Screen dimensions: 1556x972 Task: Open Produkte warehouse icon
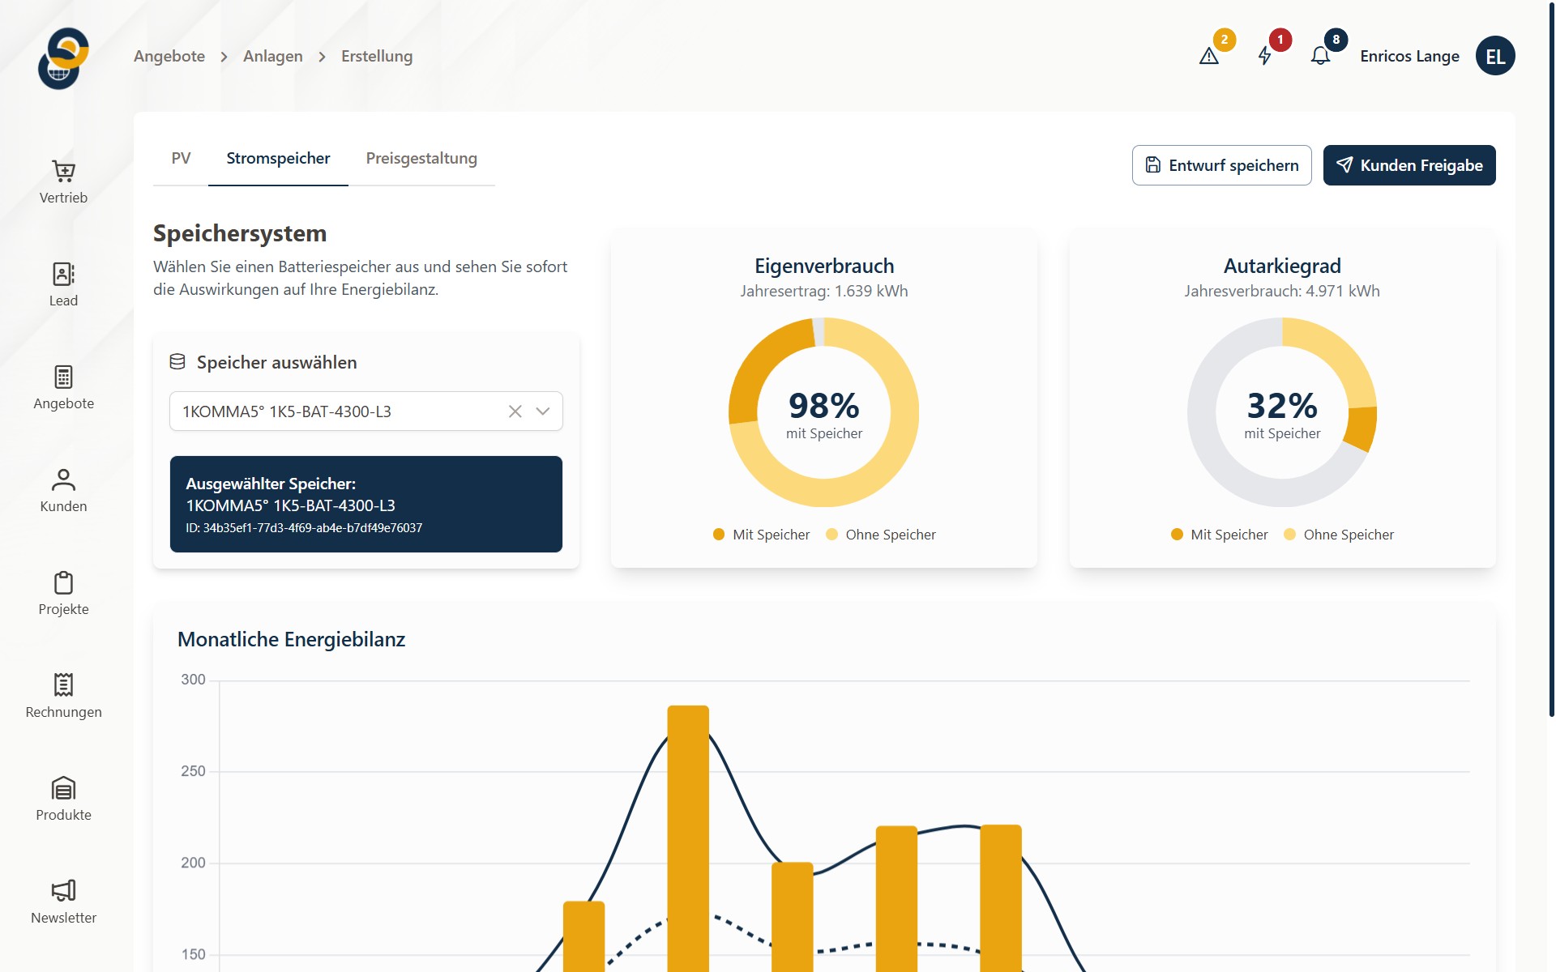point(63,788)
